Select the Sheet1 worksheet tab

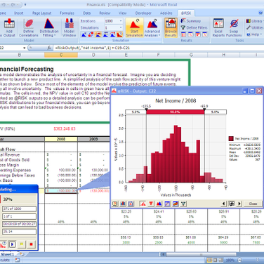(x=8, y=254)
